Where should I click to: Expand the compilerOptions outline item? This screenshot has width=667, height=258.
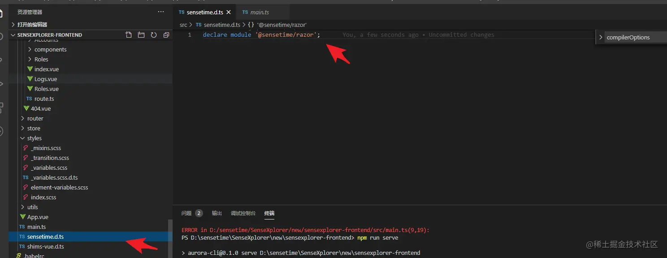tap(601, 37)
